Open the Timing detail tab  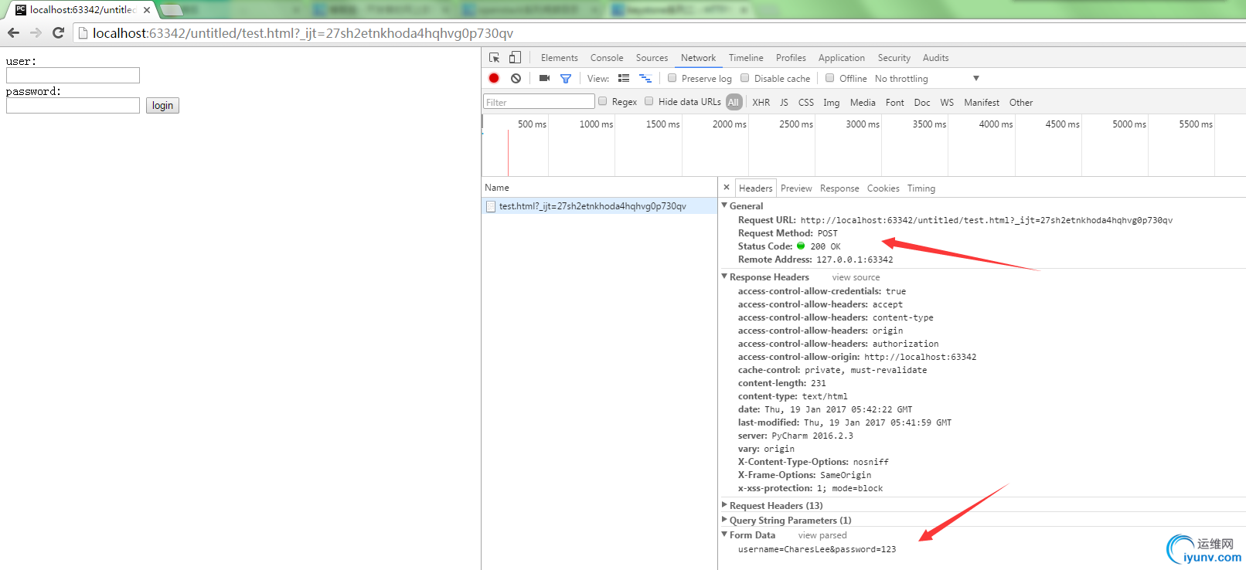921,188
